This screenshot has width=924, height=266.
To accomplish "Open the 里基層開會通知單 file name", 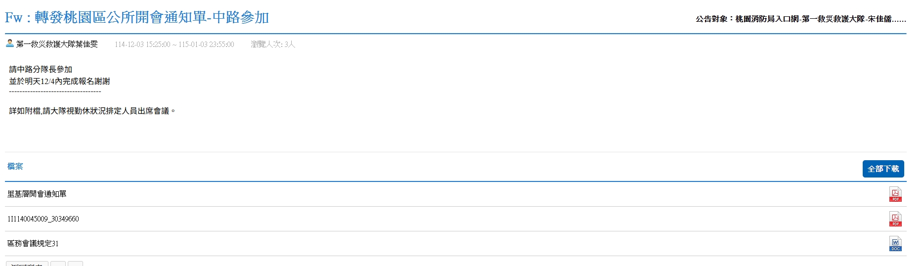I will click(x=37, y=194).
